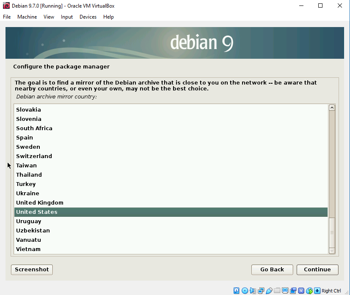Click the display status icon
The width and height of the screenshot is (350, 295).
[x=285, y=290]
